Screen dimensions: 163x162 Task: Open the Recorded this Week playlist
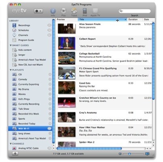(x=28, y=114)
